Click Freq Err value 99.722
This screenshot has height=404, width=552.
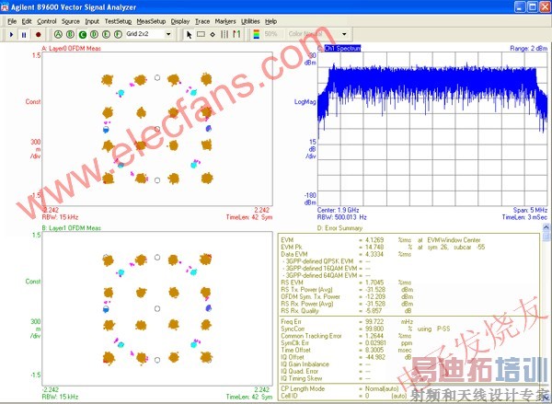(374, 321)
